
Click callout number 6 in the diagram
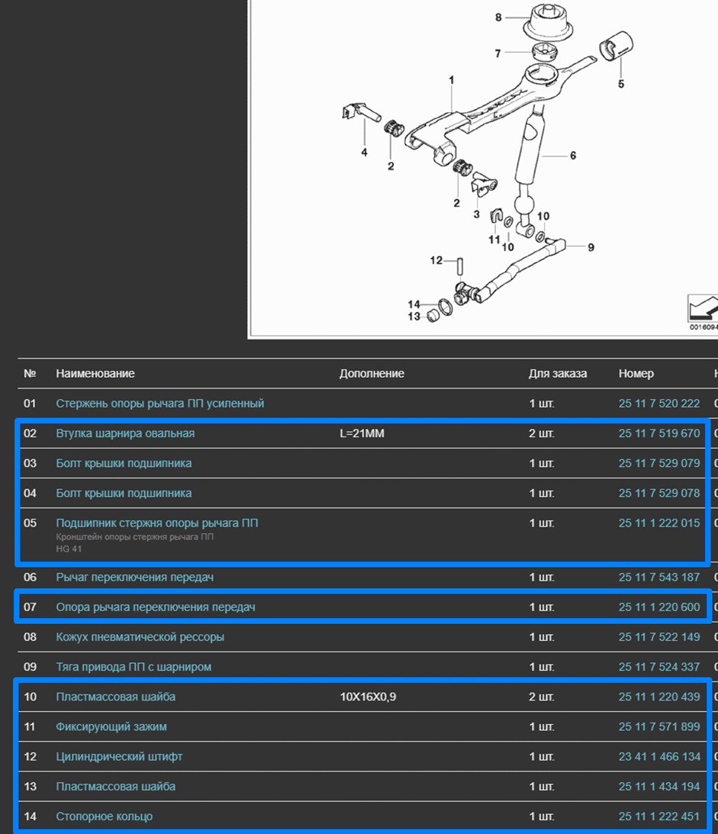pos(573,156)
